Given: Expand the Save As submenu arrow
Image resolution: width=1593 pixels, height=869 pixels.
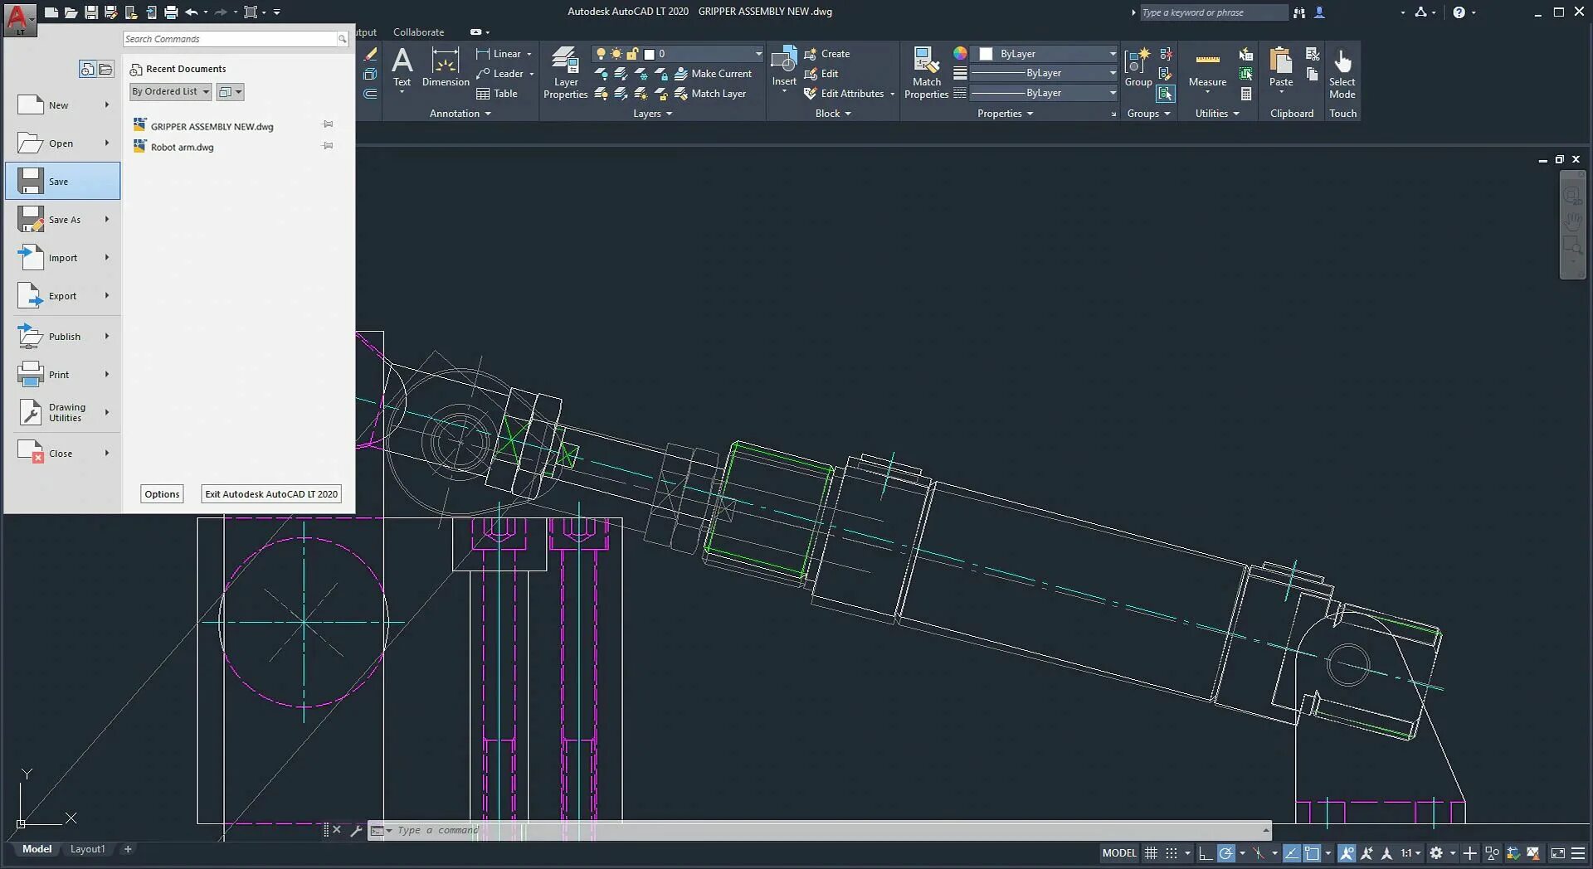Looking at the screenshot, I should (x=107, y=219).
